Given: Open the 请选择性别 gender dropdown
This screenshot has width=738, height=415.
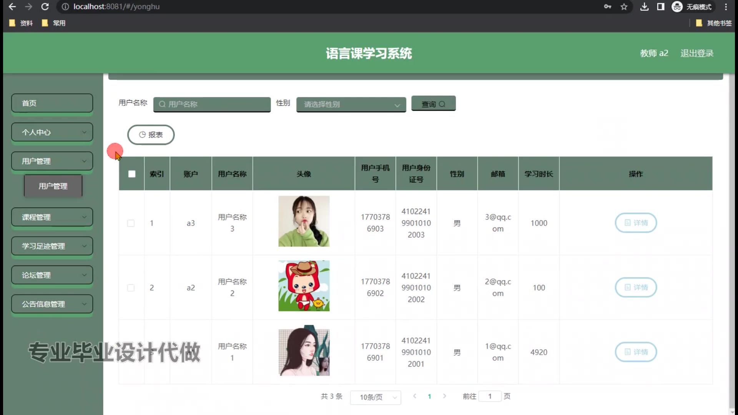Looking at the screenshot, I should pyautogui.click(x=351, y=104).
